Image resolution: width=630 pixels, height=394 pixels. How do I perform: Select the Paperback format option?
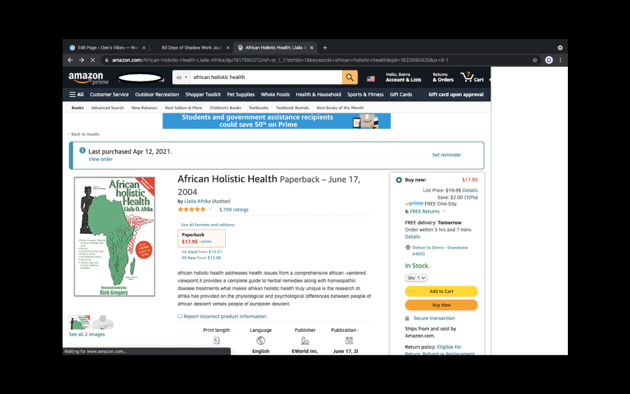point(201,238)
